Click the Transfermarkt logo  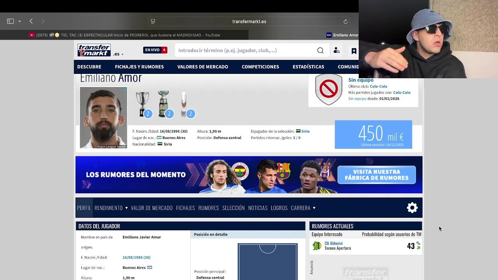(x=94, y=51)
